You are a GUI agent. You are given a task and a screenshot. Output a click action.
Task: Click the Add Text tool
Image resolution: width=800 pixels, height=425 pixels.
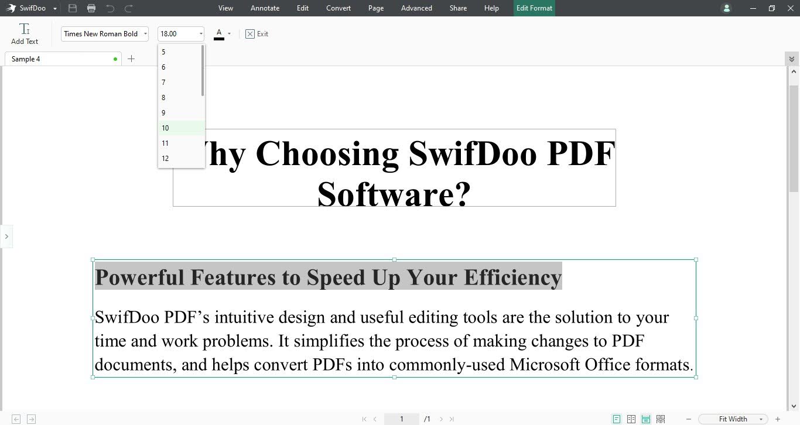tap(25, 34)
